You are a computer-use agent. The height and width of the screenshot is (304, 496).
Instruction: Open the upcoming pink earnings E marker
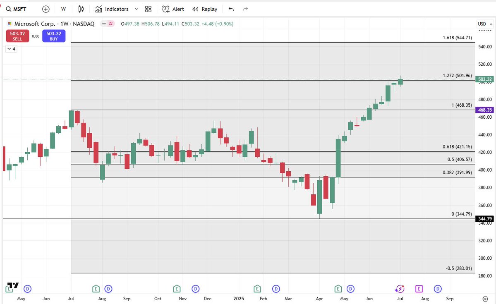click(x=419, y=289)
